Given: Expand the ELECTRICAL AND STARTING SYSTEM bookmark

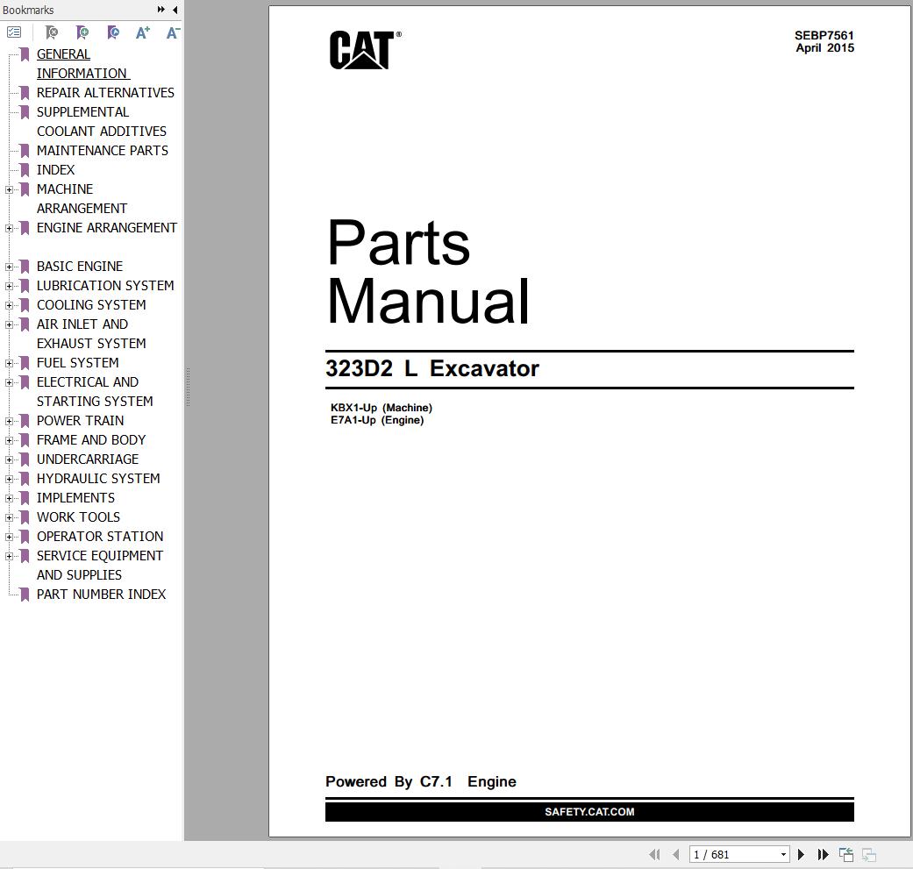Looking at the screenshot, I should [x=9, y=382].
